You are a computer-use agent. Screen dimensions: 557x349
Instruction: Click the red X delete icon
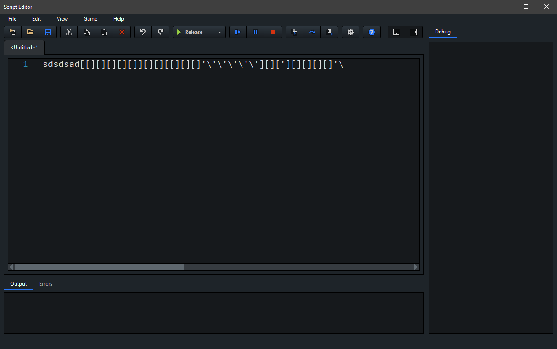pos(122,32)
